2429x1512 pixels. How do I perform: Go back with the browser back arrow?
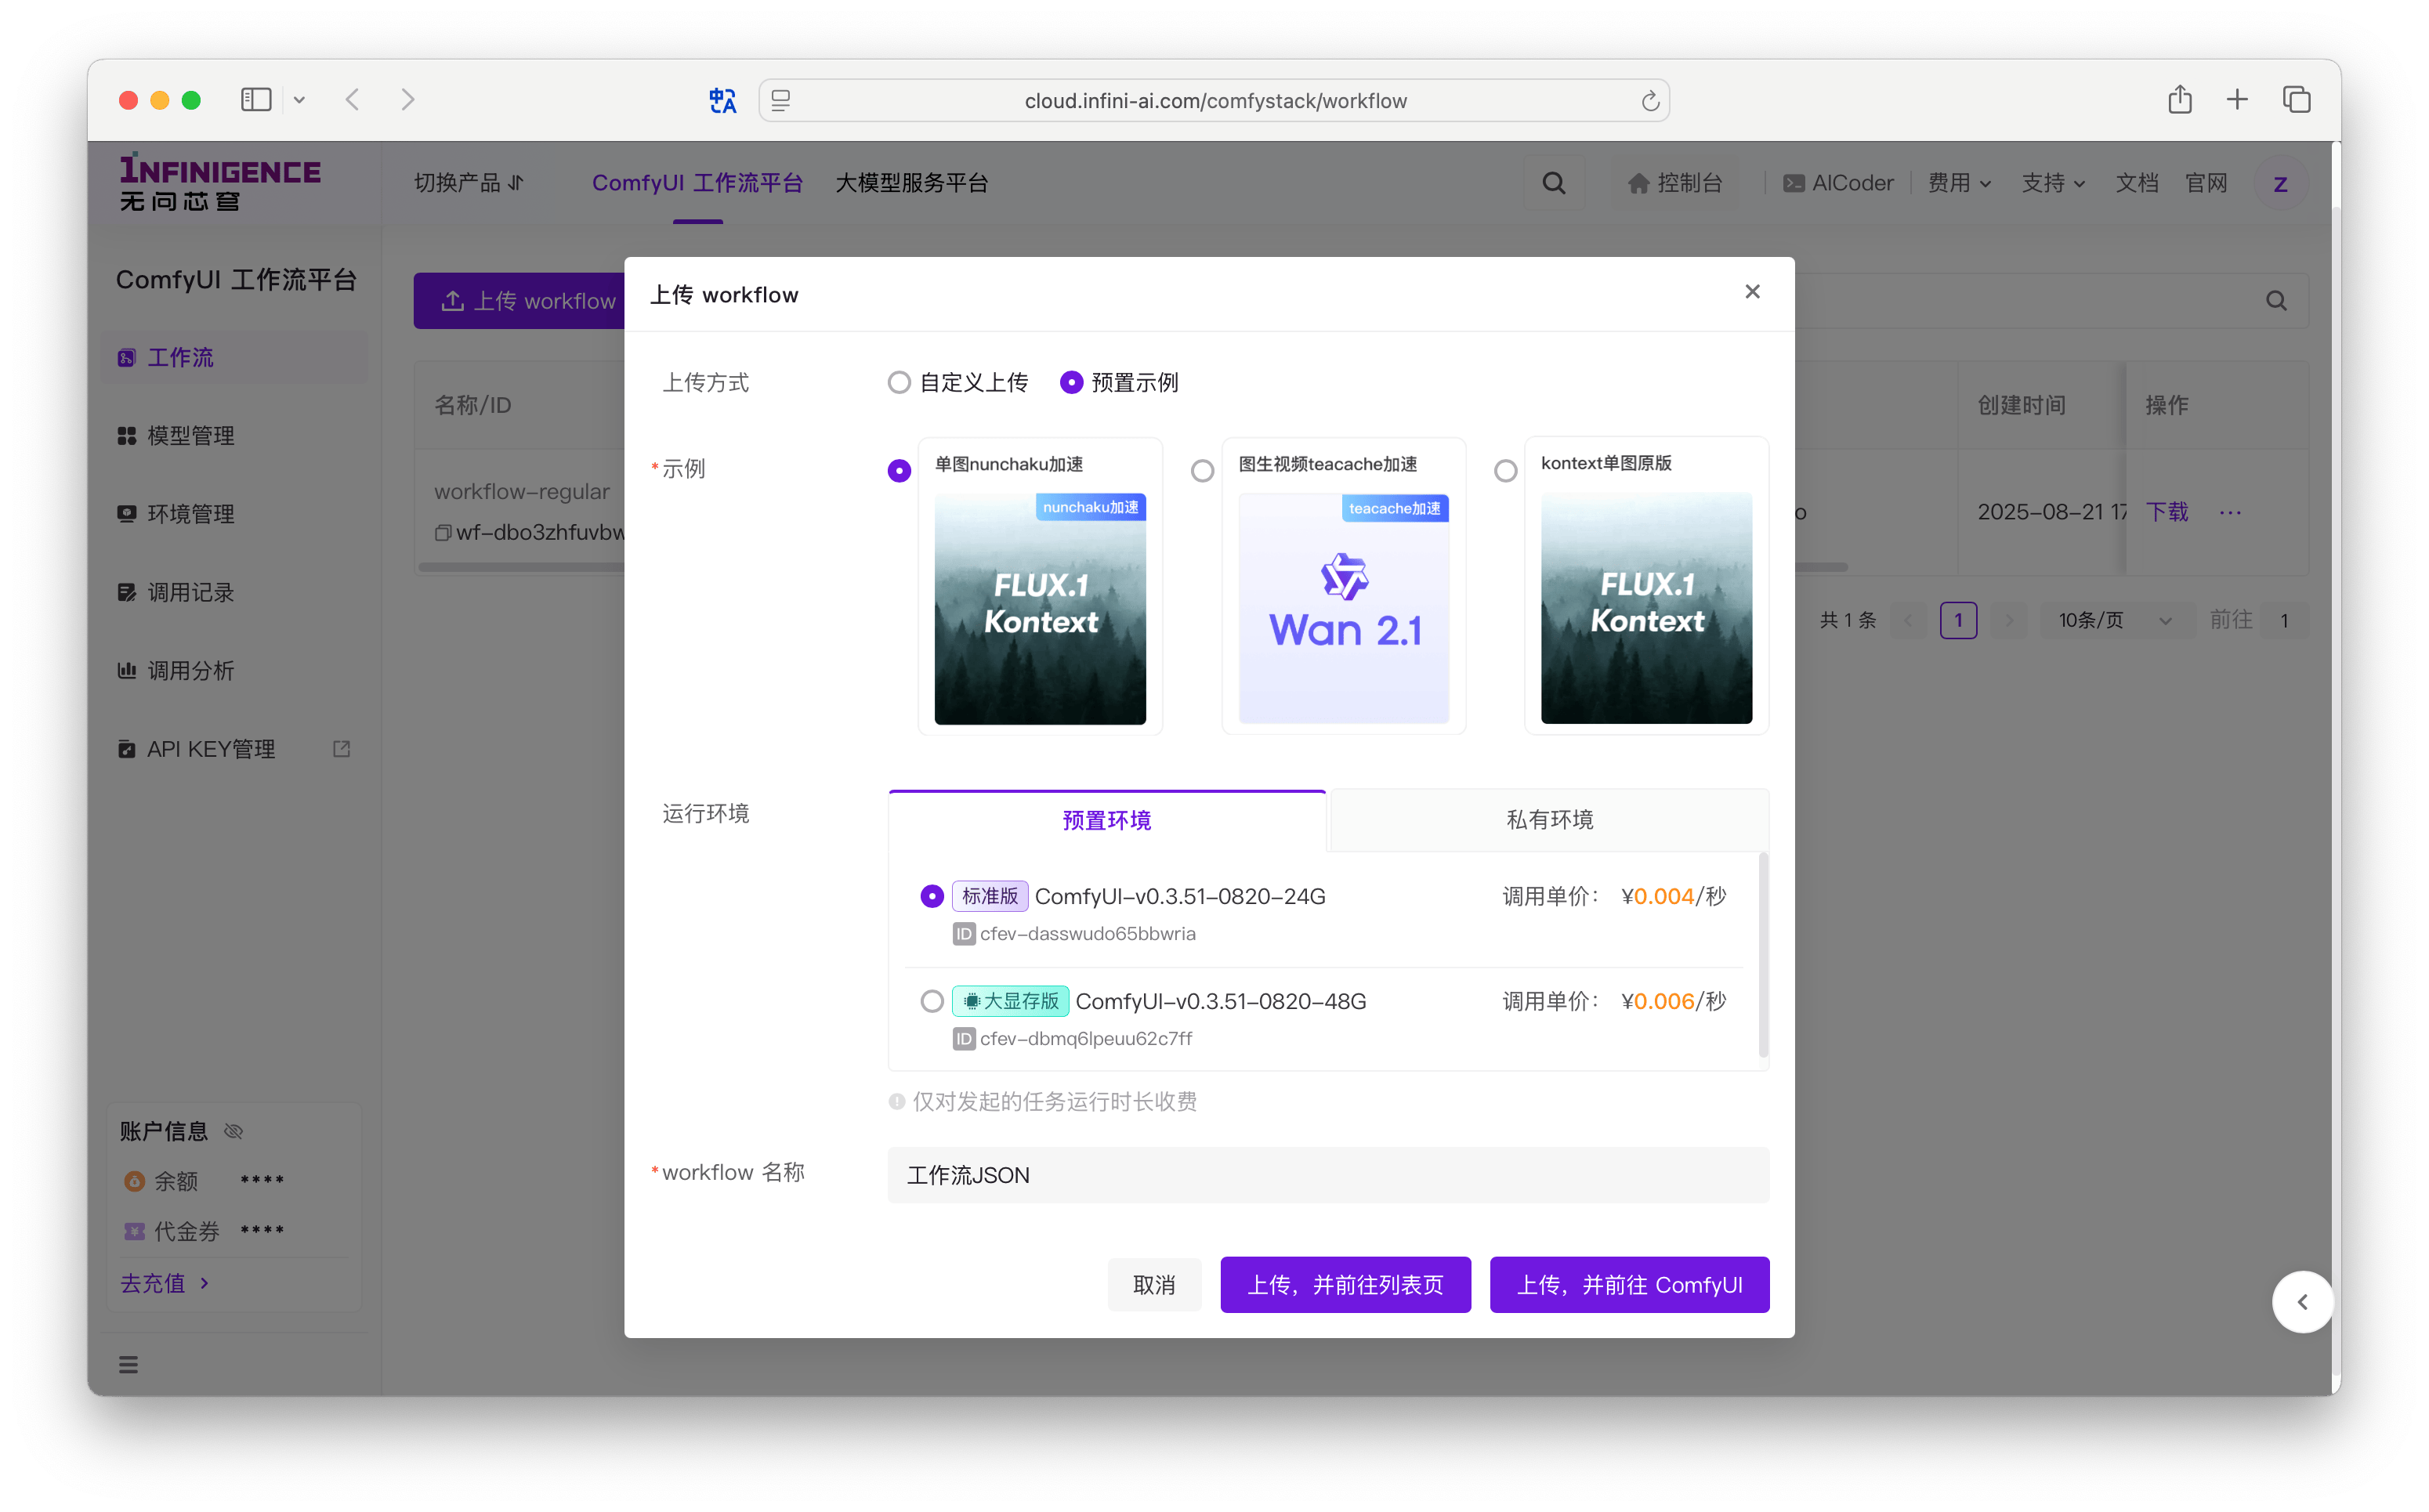352,100
